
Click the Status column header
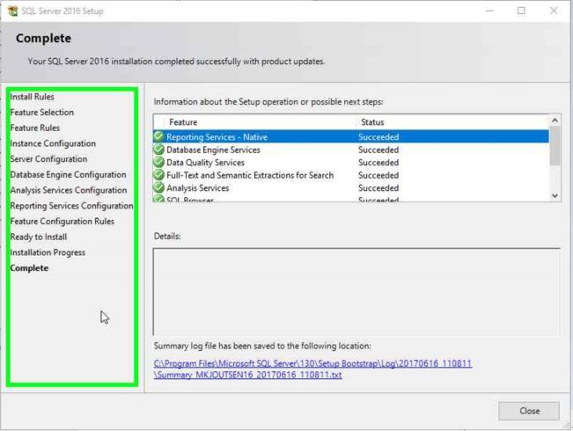click(x=452, y=122)
